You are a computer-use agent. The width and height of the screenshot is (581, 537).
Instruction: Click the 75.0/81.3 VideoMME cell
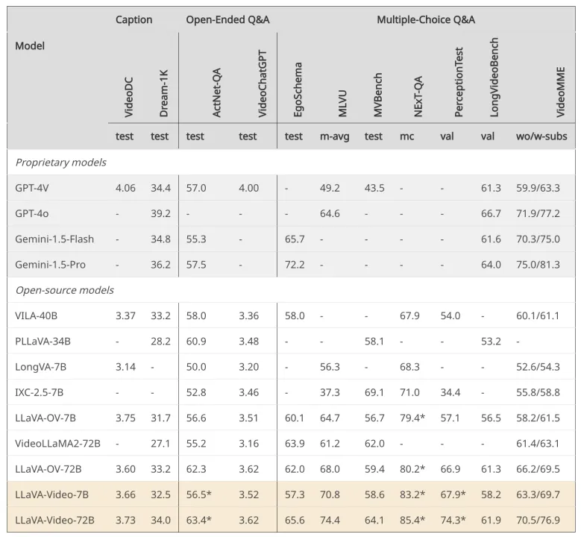pos(538,265)
